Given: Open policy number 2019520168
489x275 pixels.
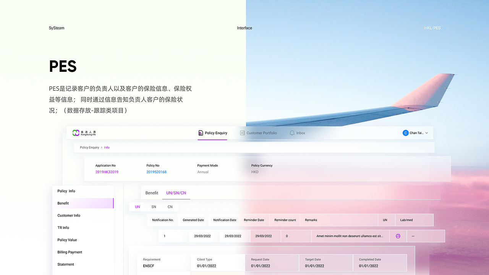Looking at the screenshot, I should pos(156,172).
